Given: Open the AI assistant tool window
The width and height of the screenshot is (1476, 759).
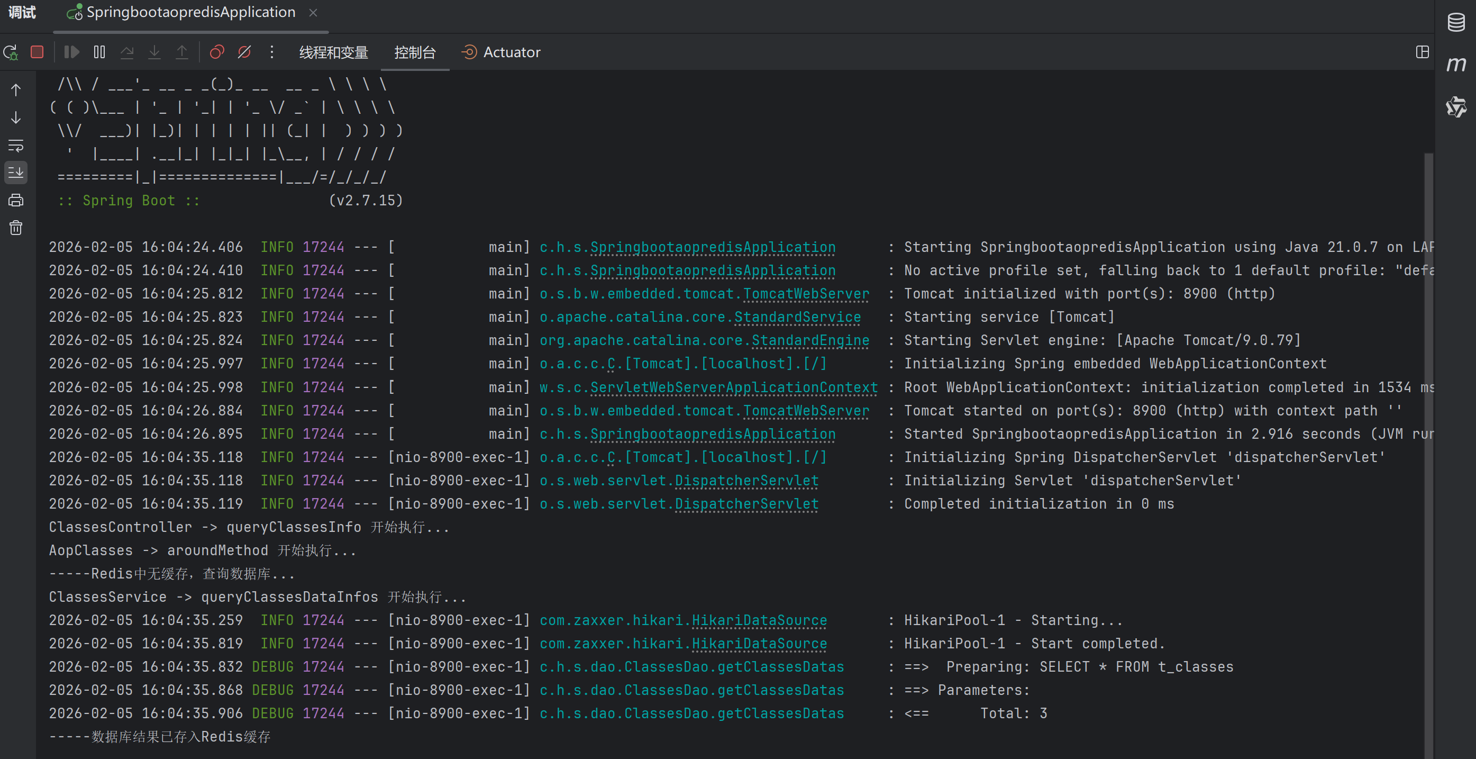Looking at the screenshot, I should coord(1456,106).
